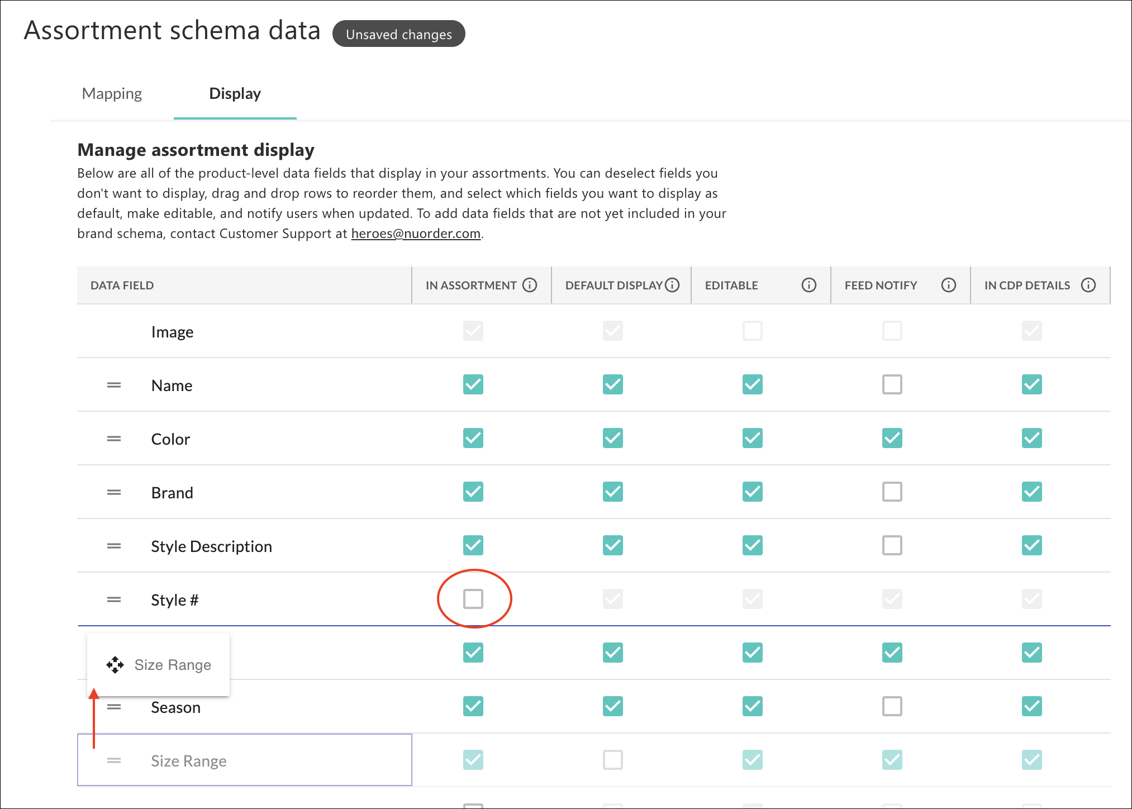Click info icon beside In CDP Details
The height and width of the screenshot is (809, 1132).
1088,285
